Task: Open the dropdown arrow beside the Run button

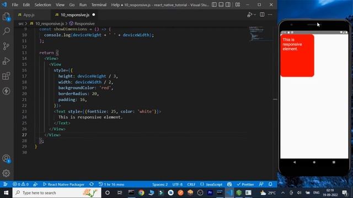Action: (x=255, y=15)
